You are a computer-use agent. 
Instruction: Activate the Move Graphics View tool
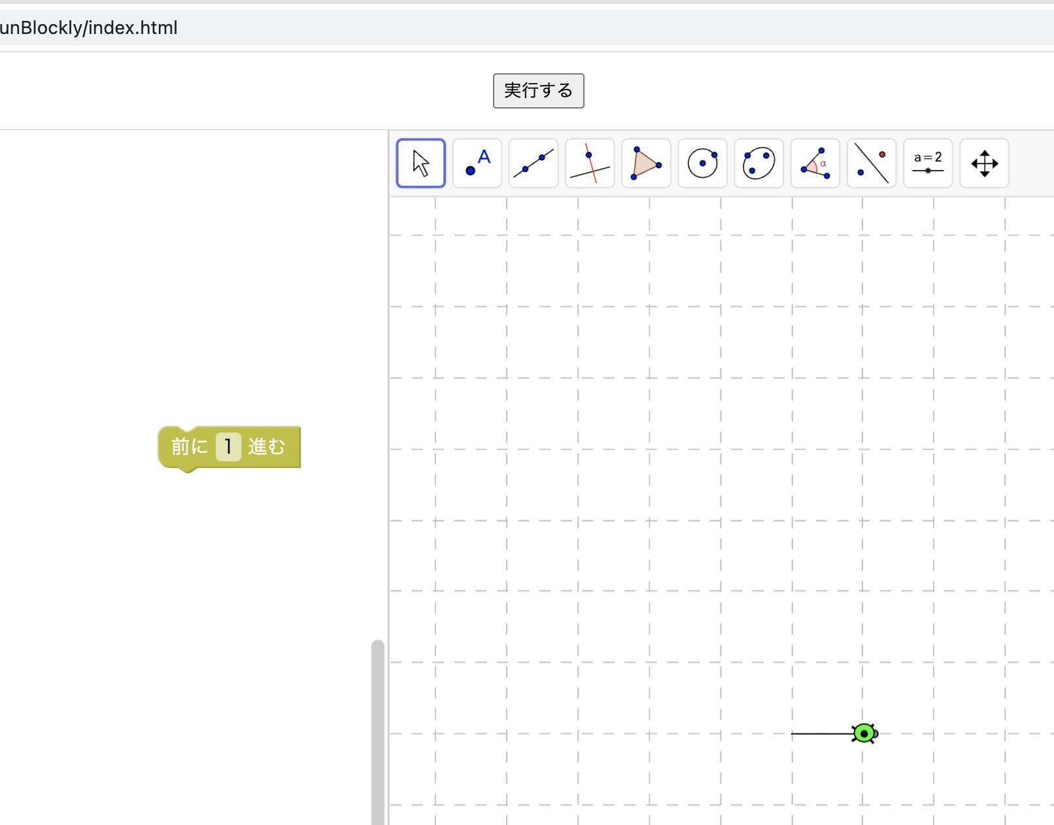click(984, 163)
